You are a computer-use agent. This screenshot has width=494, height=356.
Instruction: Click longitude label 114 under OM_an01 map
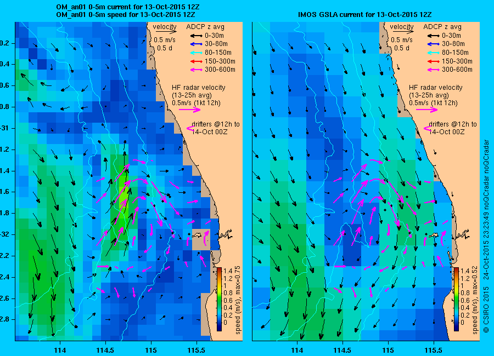(60, 351)
